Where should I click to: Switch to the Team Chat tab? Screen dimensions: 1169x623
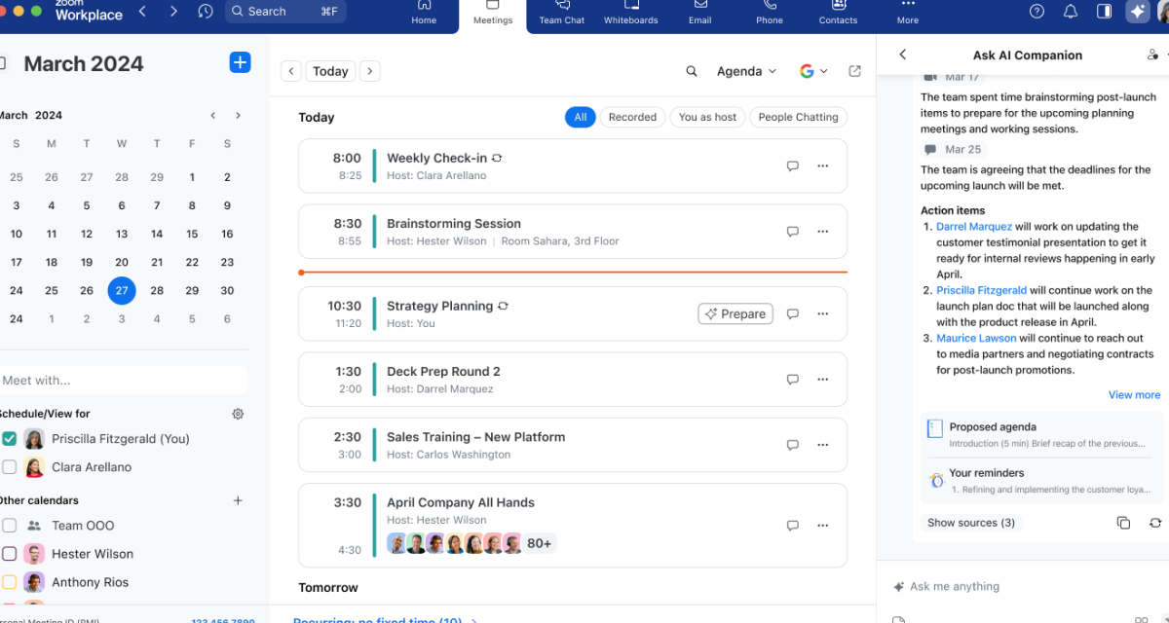[x=562, y=14]
